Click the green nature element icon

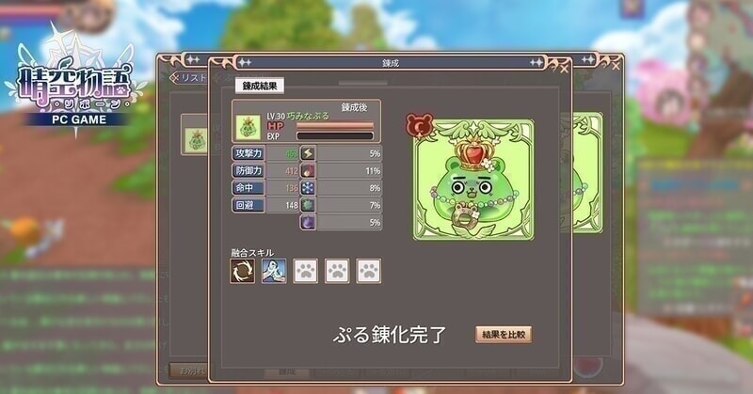click(308, 205)
